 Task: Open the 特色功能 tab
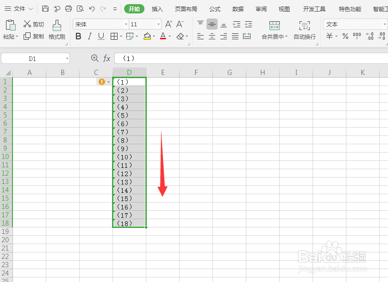point(350,9)
